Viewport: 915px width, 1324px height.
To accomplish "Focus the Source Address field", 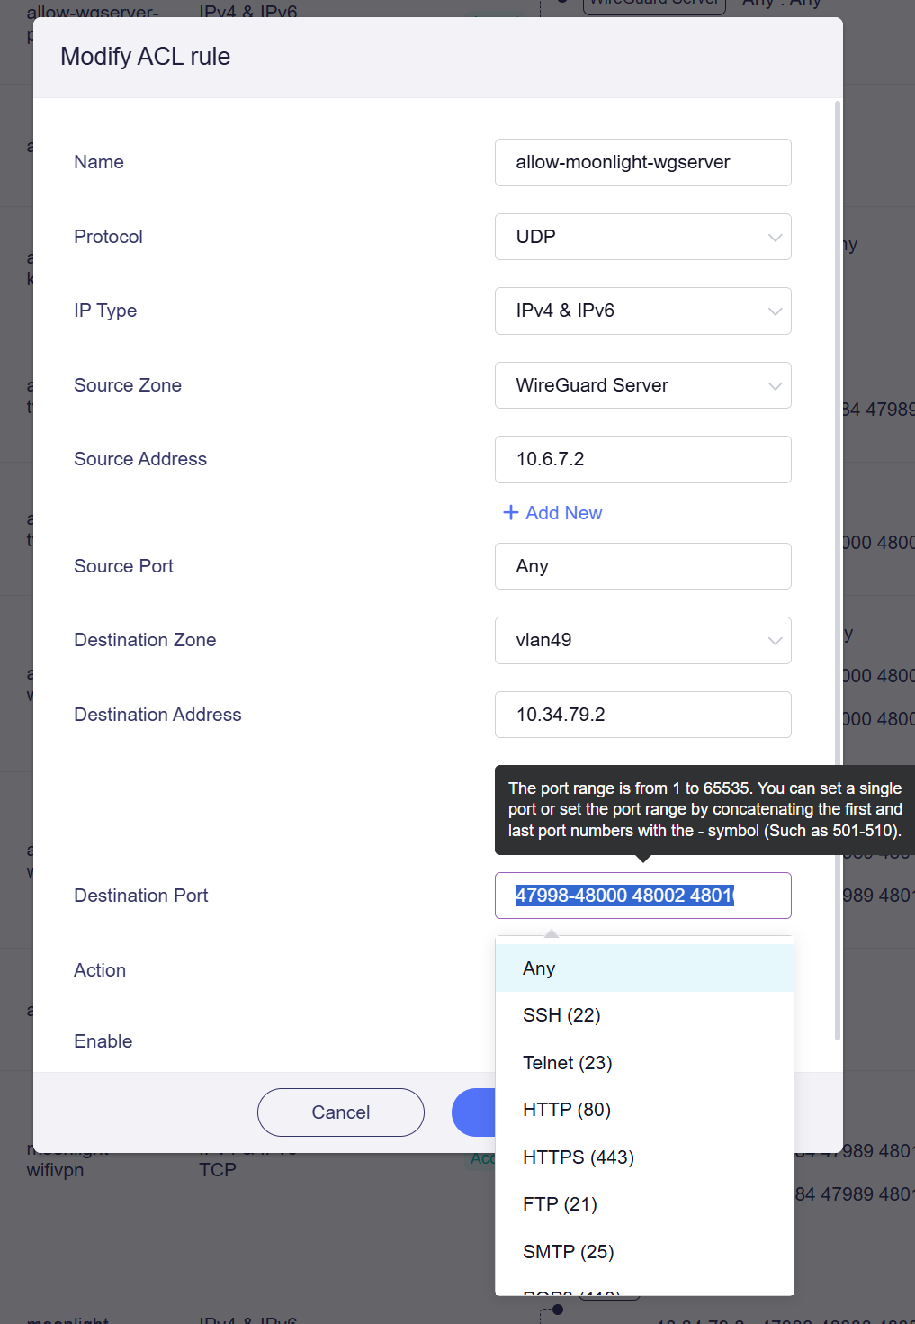I will 642,459.
